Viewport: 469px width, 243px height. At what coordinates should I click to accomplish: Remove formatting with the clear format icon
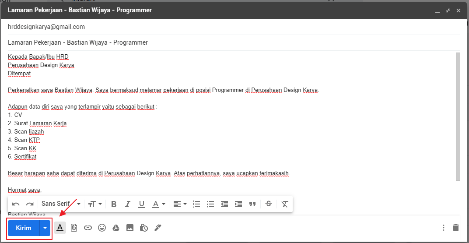(284, 204)
